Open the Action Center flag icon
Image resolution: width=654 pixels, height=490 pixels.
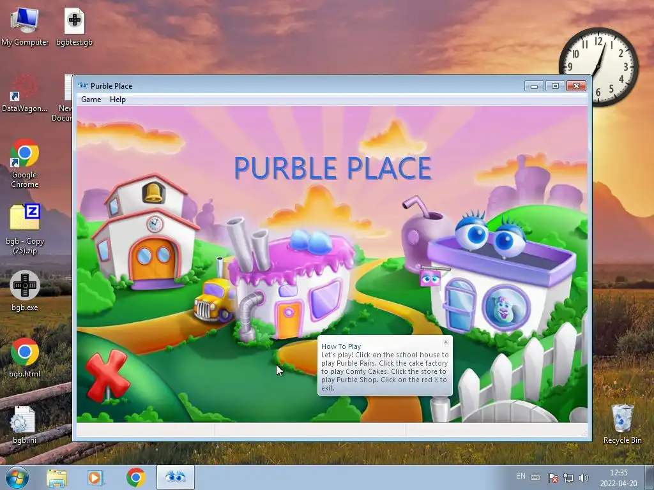[x=552, y=478]
